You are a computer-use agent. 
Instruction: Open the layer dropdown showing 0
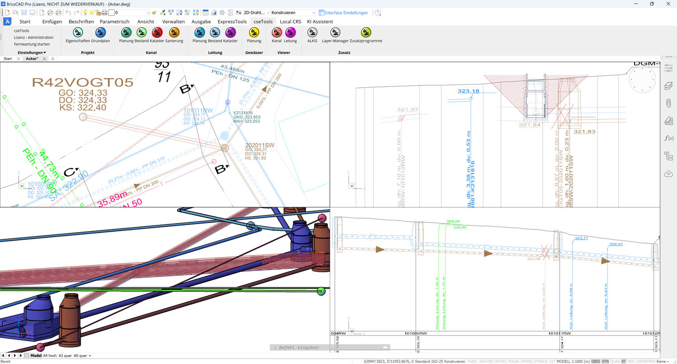[132, 13]
